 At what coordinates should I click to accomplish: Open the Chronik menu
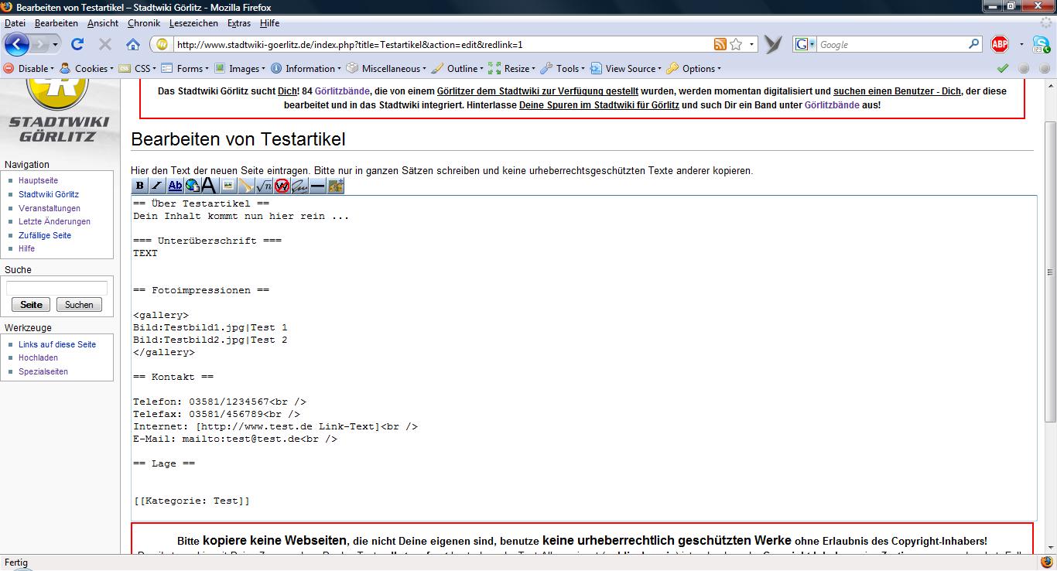[143, 23]
